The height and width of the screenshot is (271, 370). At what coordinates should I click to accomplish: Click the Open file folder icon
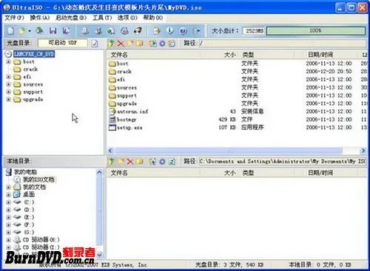coord(21,31)
